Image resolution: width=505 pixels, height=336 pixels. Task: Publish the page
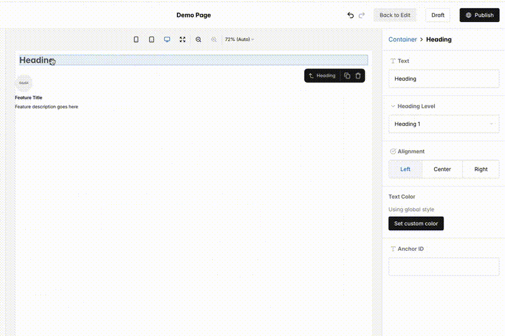click(x=479, y=15)
